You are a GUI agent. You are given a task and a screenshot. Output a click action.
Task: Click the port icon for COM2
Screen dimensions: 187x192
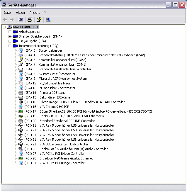21,60
